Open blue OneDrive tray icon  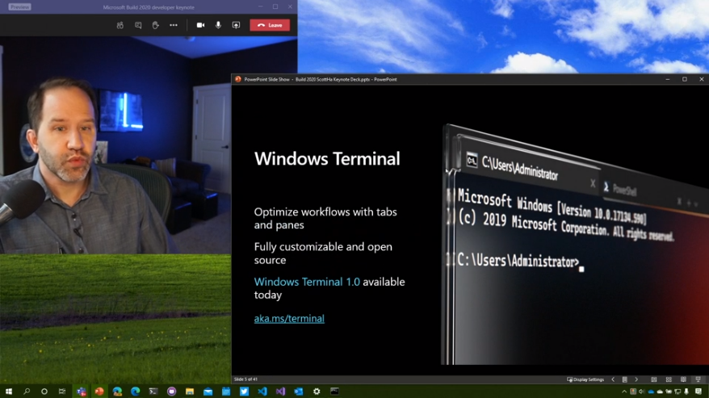coord(651,392)
